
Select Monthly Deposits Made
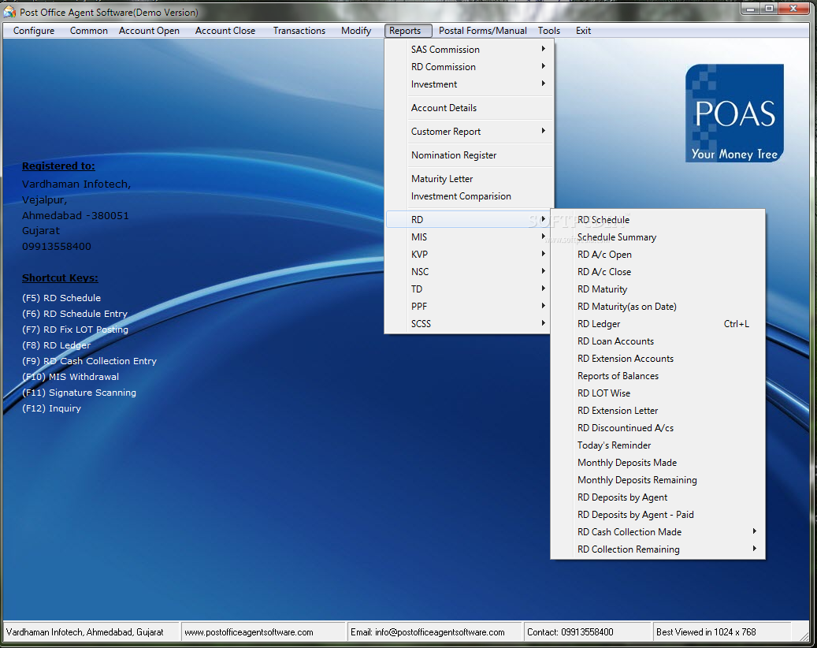coord(658,463)
